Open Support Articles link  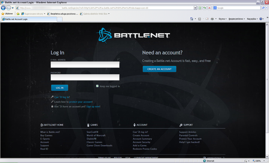coord(188,132)
